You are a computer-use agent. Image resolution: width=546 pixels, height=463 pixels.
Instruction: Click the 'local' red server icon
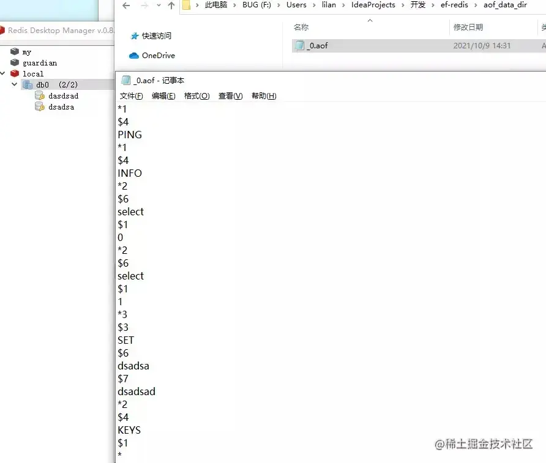click(15, 73)
